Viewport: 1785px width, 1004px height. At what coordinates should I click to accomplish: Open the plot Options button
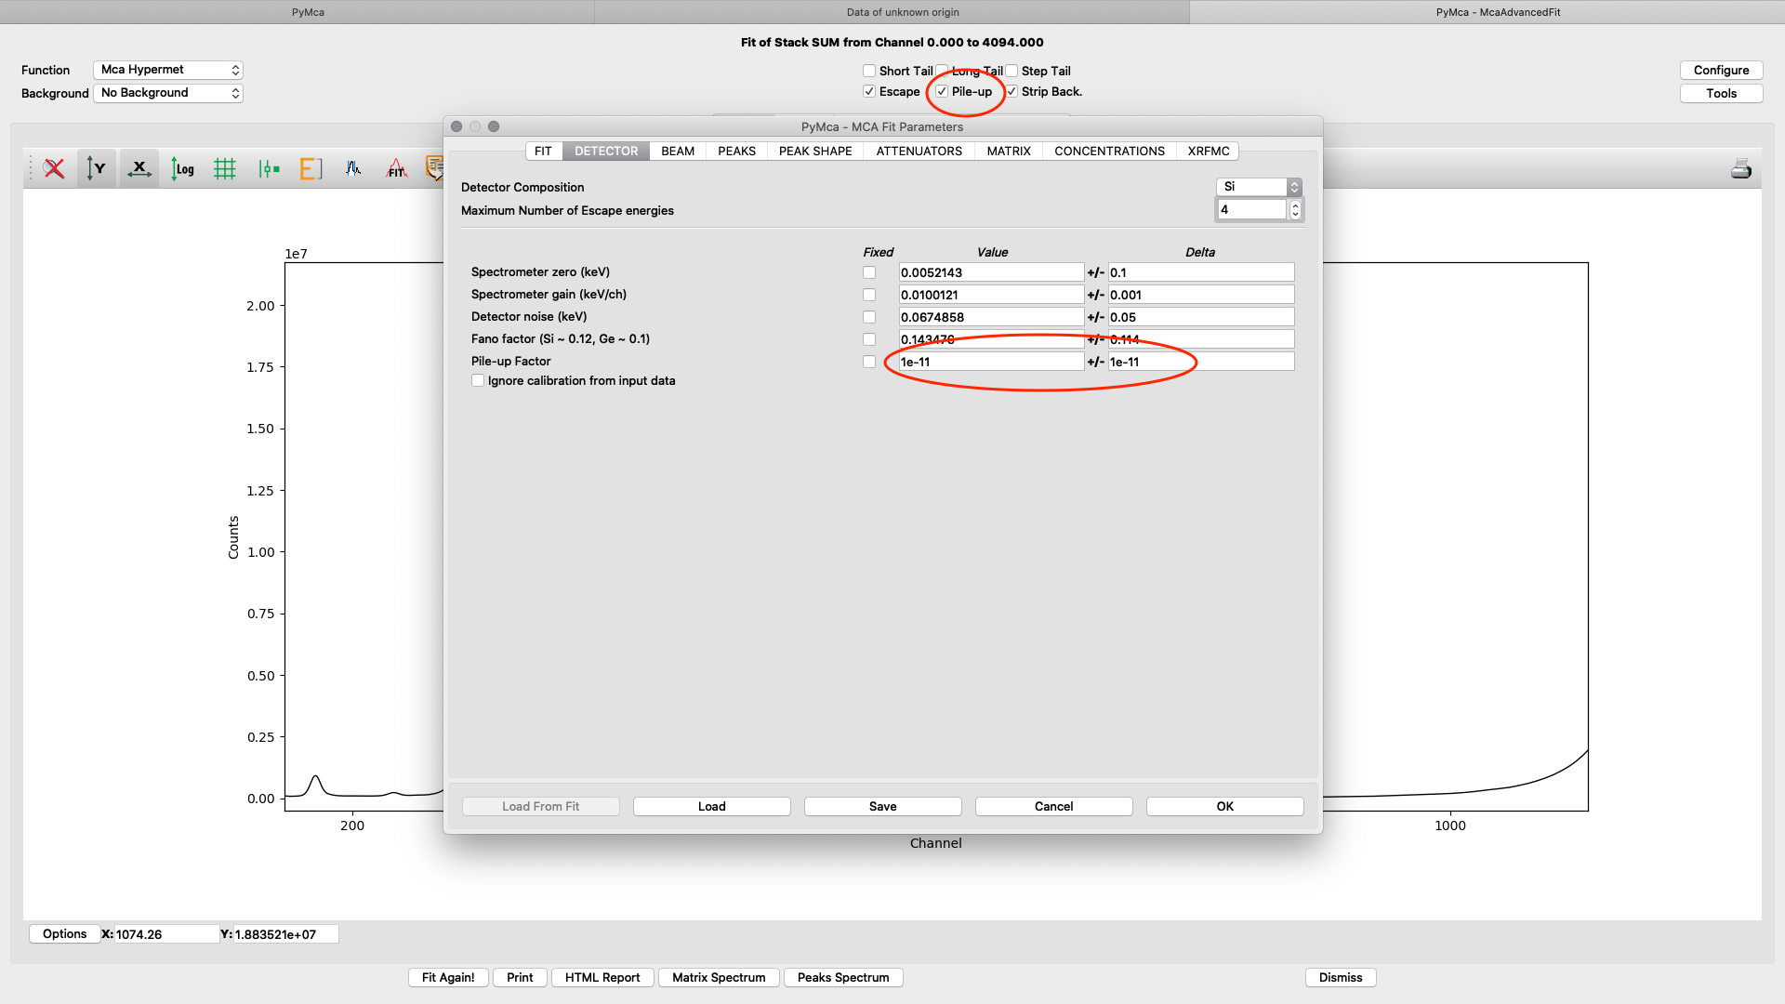click(x=64, y=933)
